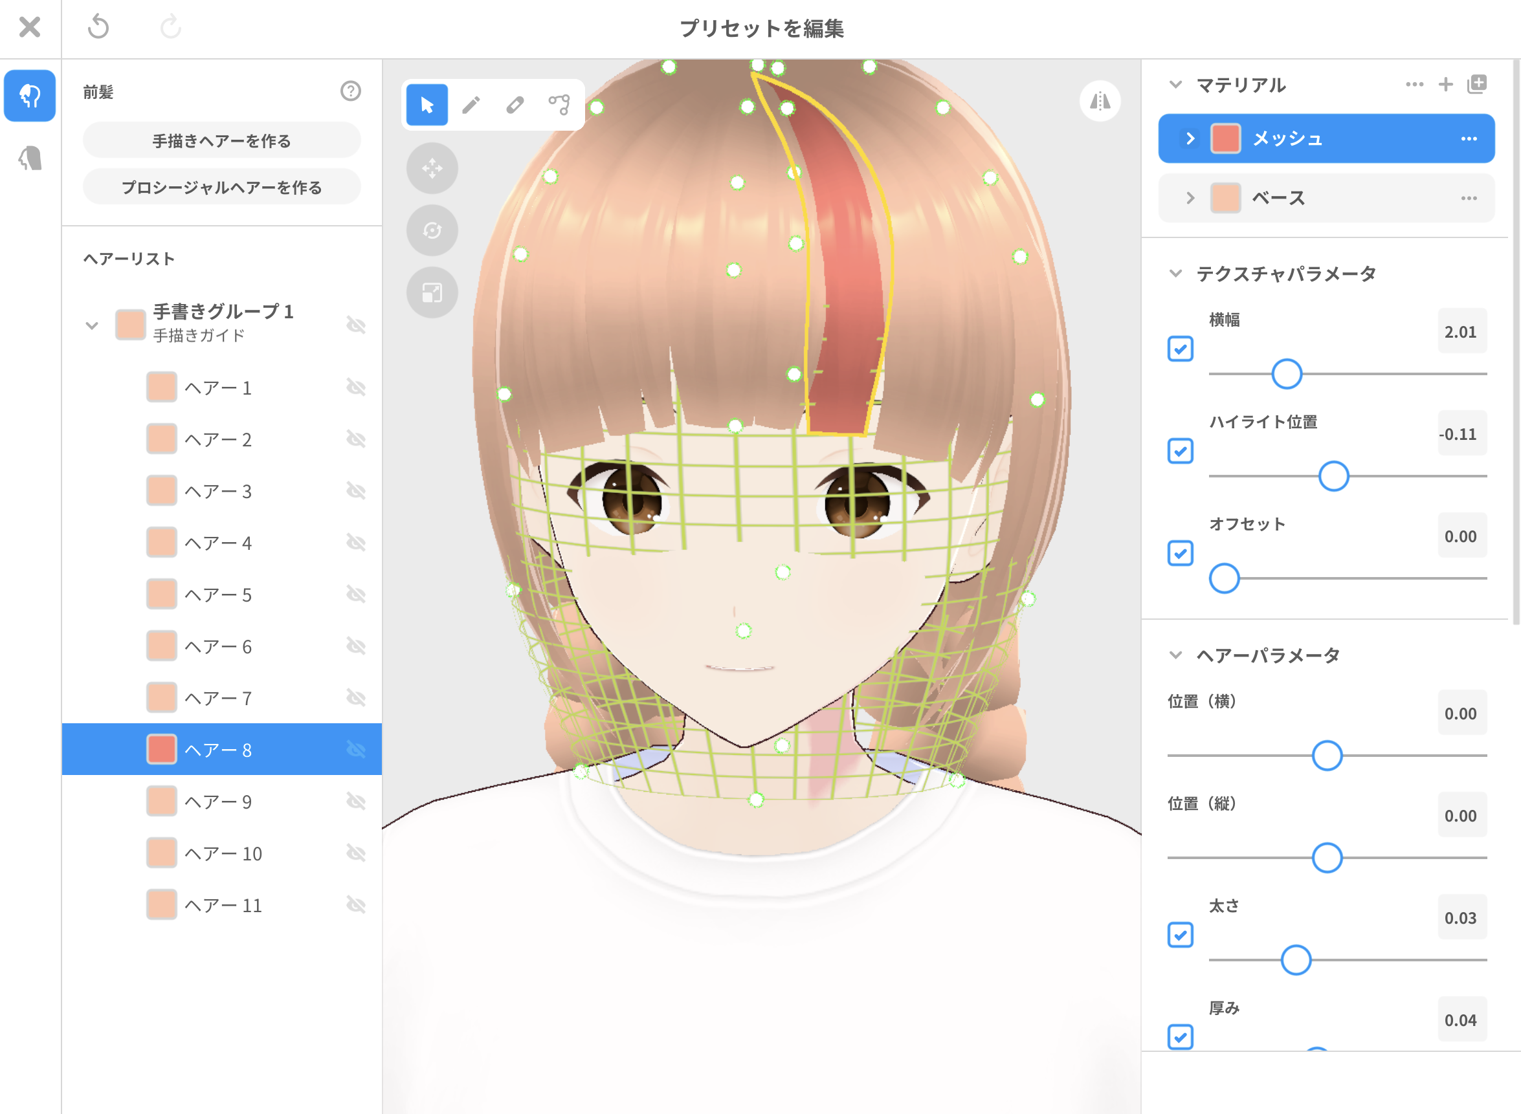Click the 位置（横） slider handle
This screenshot has height=1114, width=1521.
click(x=1327, y=755)
